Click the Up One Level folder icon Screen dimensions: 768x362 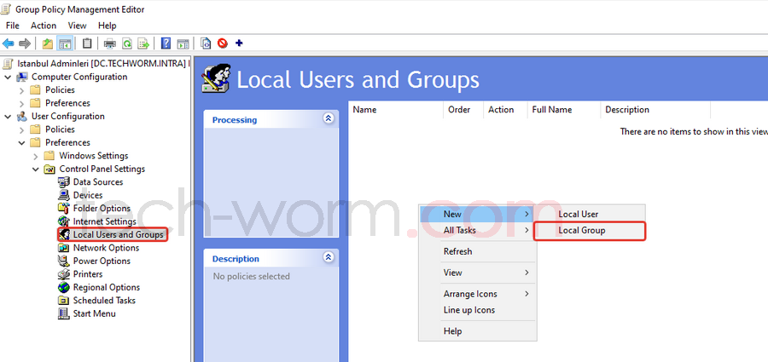tap(47, 43)
